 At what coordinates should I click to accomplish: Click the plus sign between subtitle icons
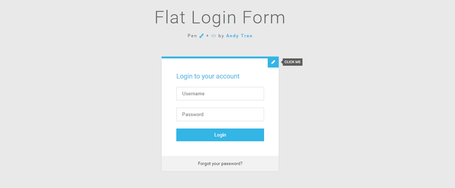[207, 36]
